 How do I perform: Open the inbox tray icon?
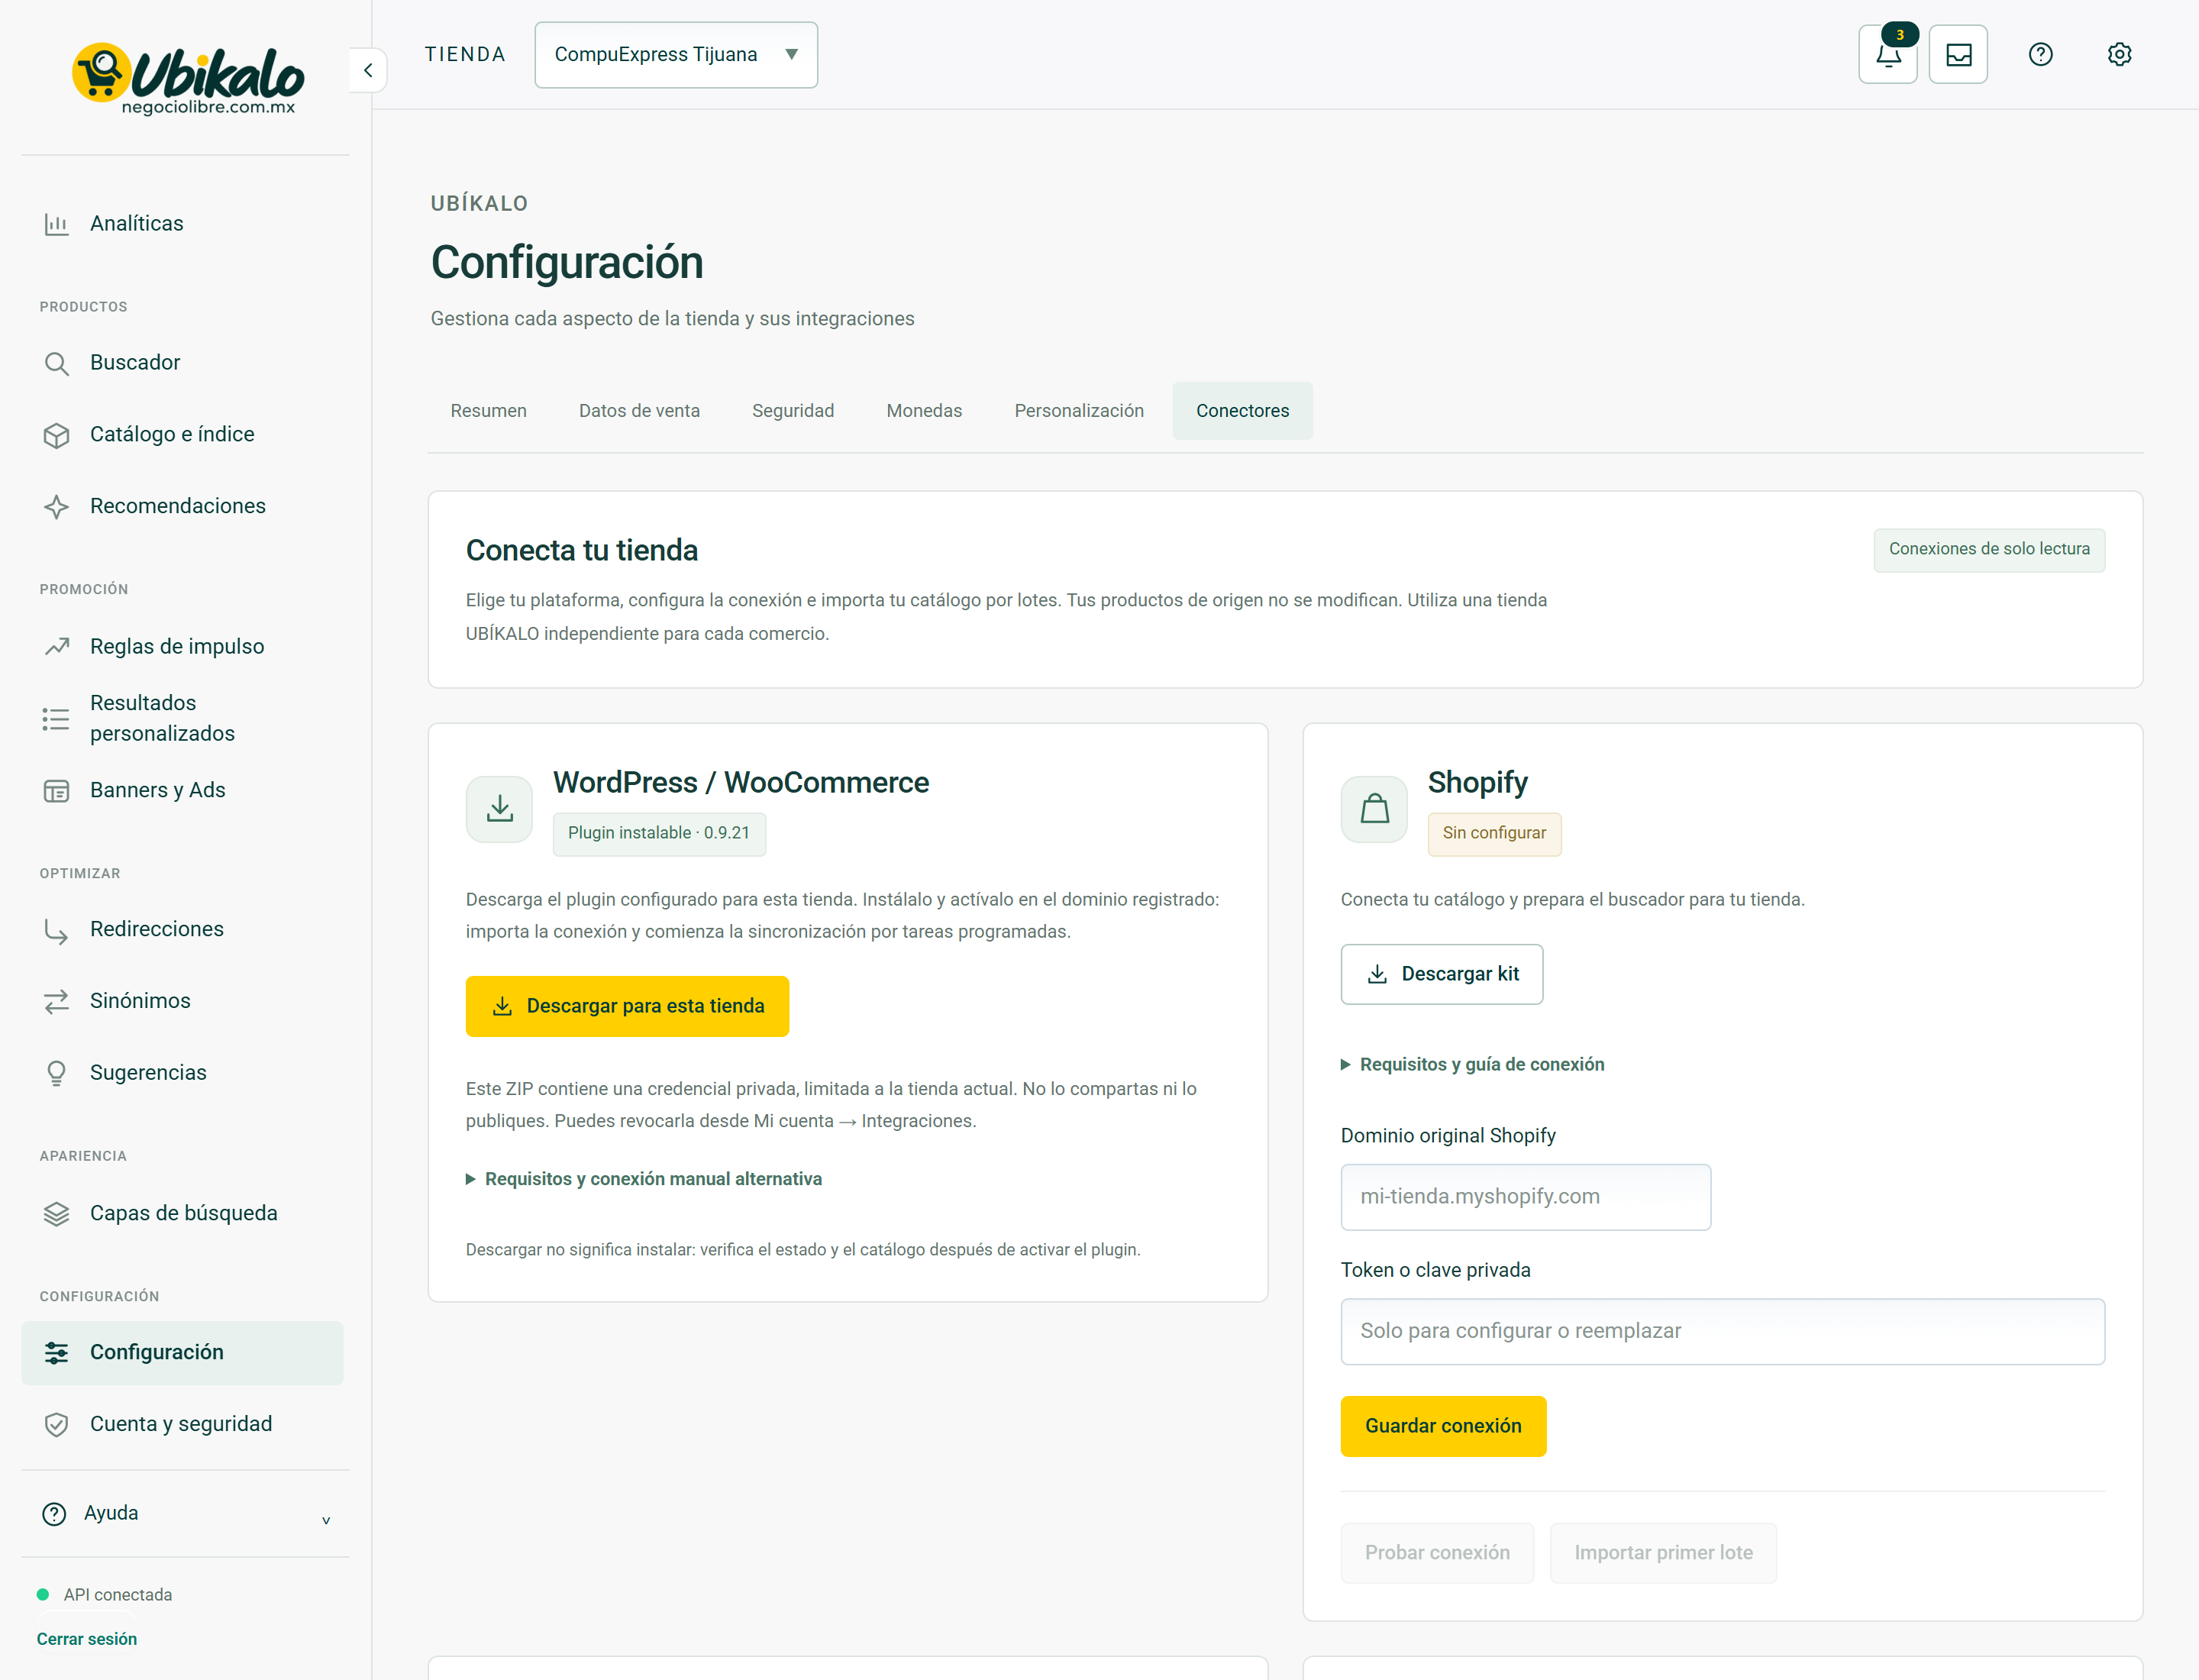click(1958, 54)
